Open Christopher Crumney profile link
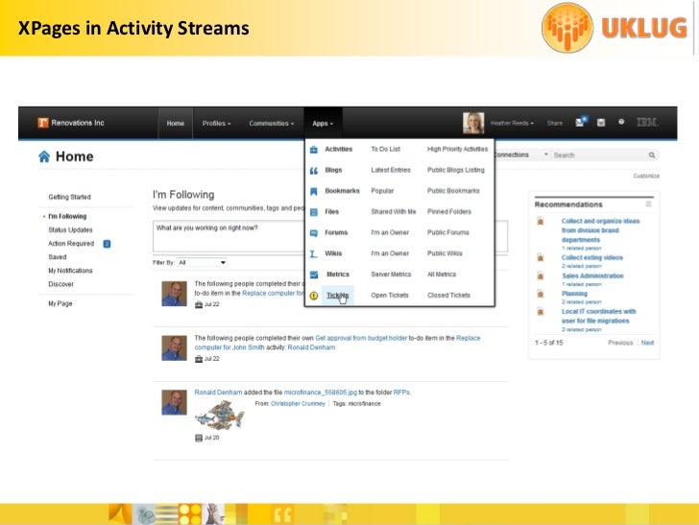 click(298, 404)
